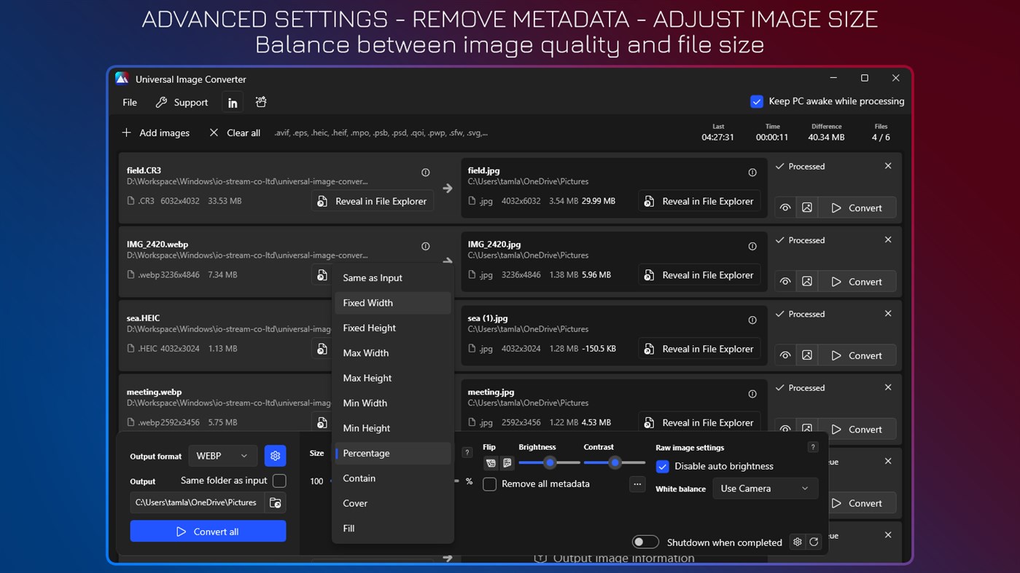Viewport: 1020px width, 573px height.
Task: Click the LinkedIn icon in the toolbar
Action: coord(233,102)
